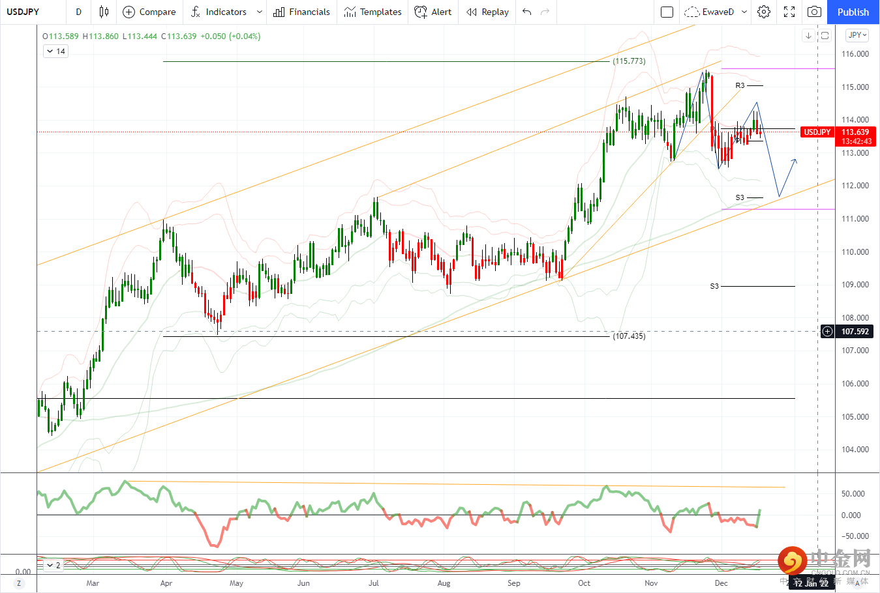Take a chart snapshot with camera icon
This screenshot has height=593, width=880.
tap(814, 12)
